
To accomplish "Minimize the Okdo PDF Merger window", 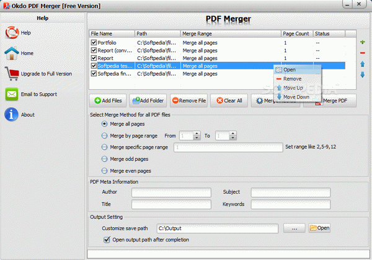I will (347, 4).
